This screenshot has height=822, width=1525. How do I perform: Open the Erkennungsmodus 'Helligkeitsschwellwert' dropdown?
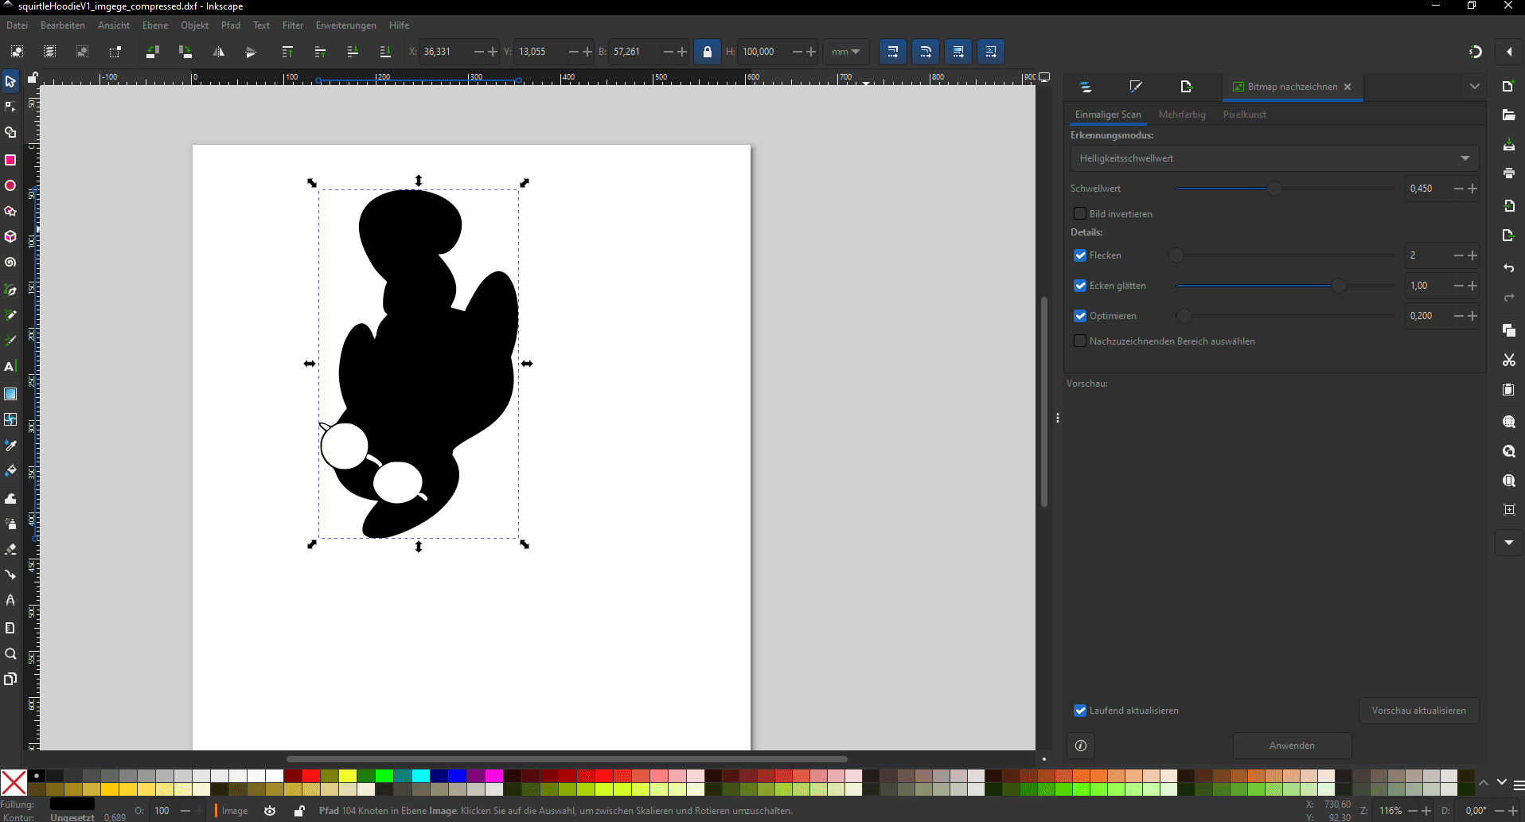(1274, 158)
